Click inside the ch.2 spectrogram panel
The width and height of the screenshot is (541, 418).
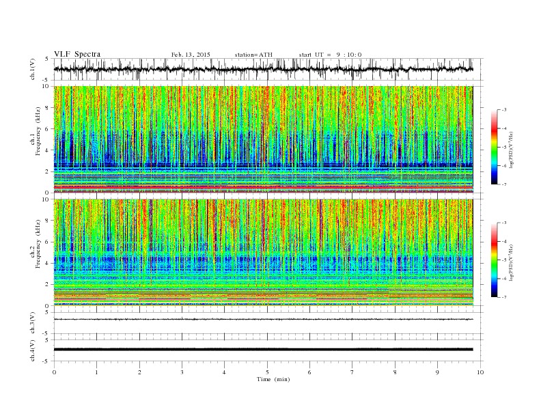[x=264, y=252]
